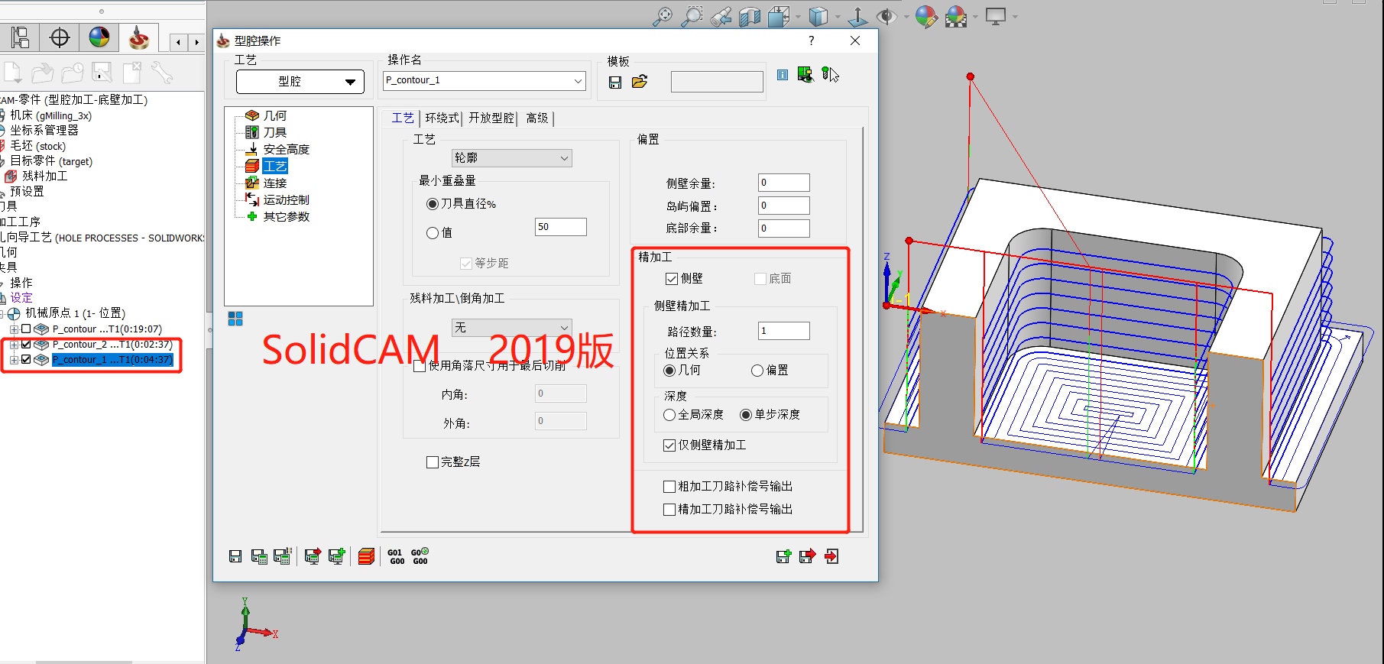Click the Apply Scene icon
This screenshot has height=664, width=1384.
pos(956,16)
